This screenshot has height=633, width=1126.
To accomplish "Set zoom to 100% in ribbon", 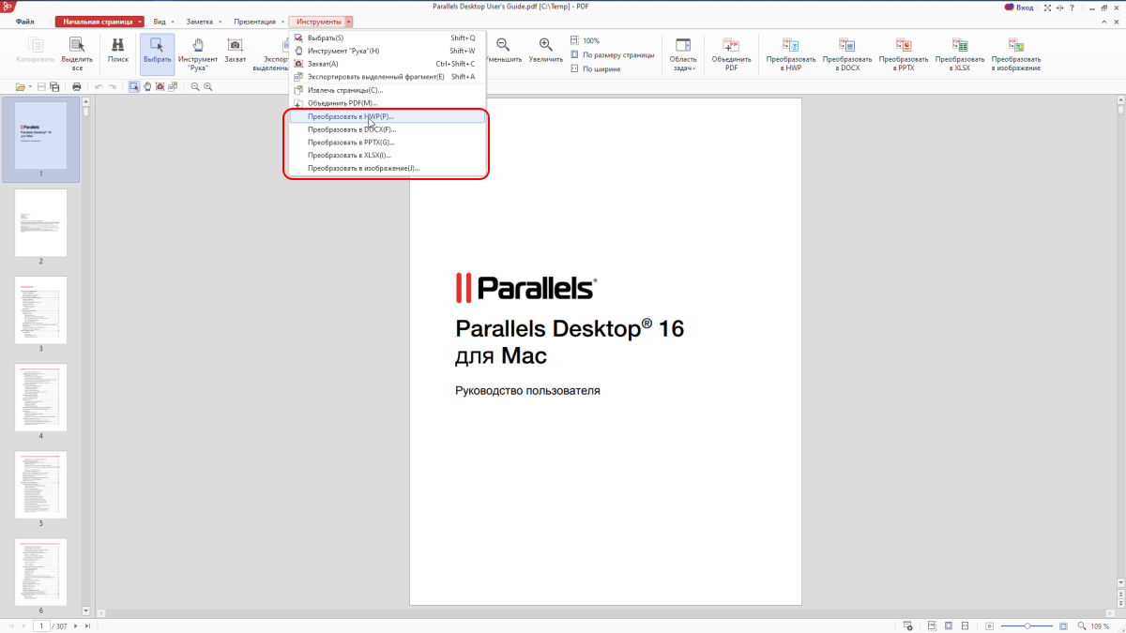I will [x=586, y=41].
